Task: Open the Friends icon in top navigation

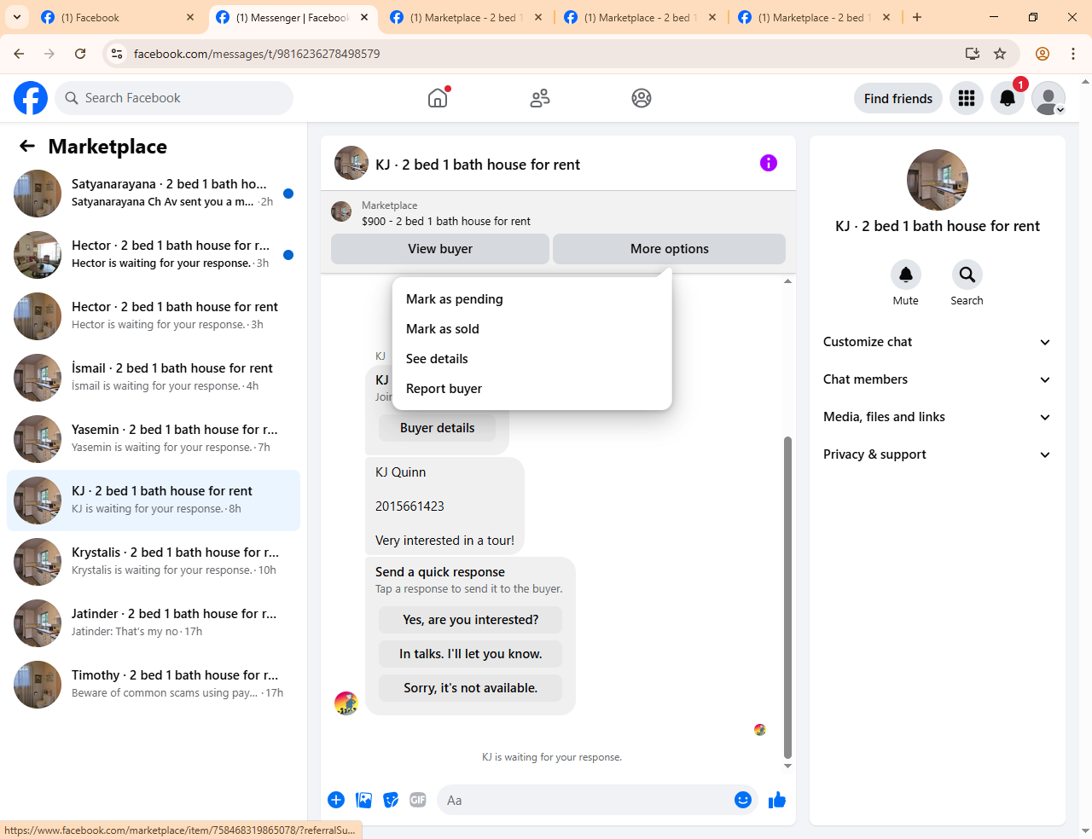Action: [x=540, y=98]
